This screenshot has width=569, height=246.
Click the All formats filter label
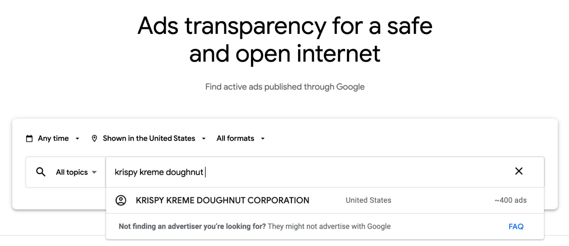[x=235, y=138]
